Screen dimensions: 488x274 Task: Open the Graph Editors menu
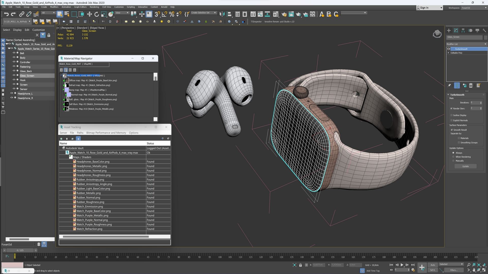tap(80, 7)
